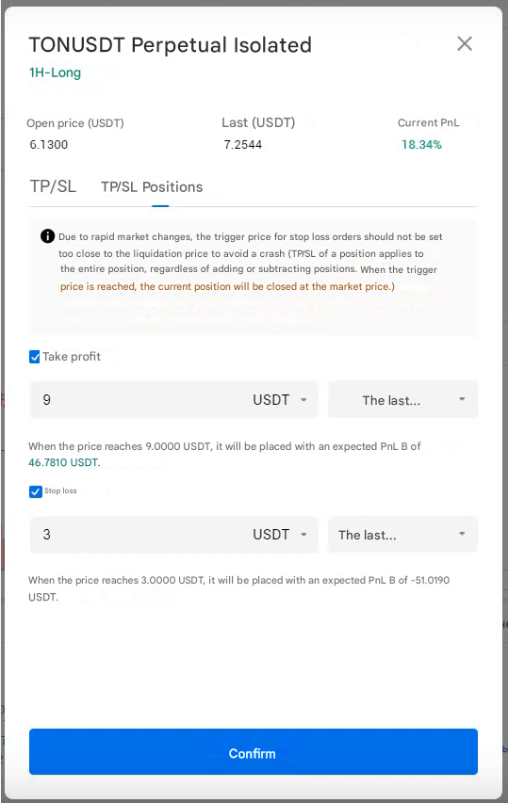The height and width of the screenshot is (803, 508).
Task: Click the take profit price field showing 9
Action: click(x=139, y=400)
